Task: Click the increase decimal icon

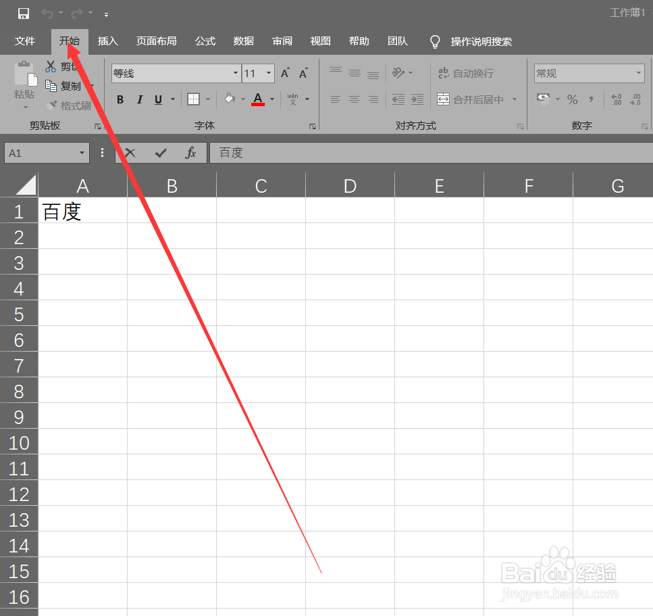Action: [x=617, y=99]
